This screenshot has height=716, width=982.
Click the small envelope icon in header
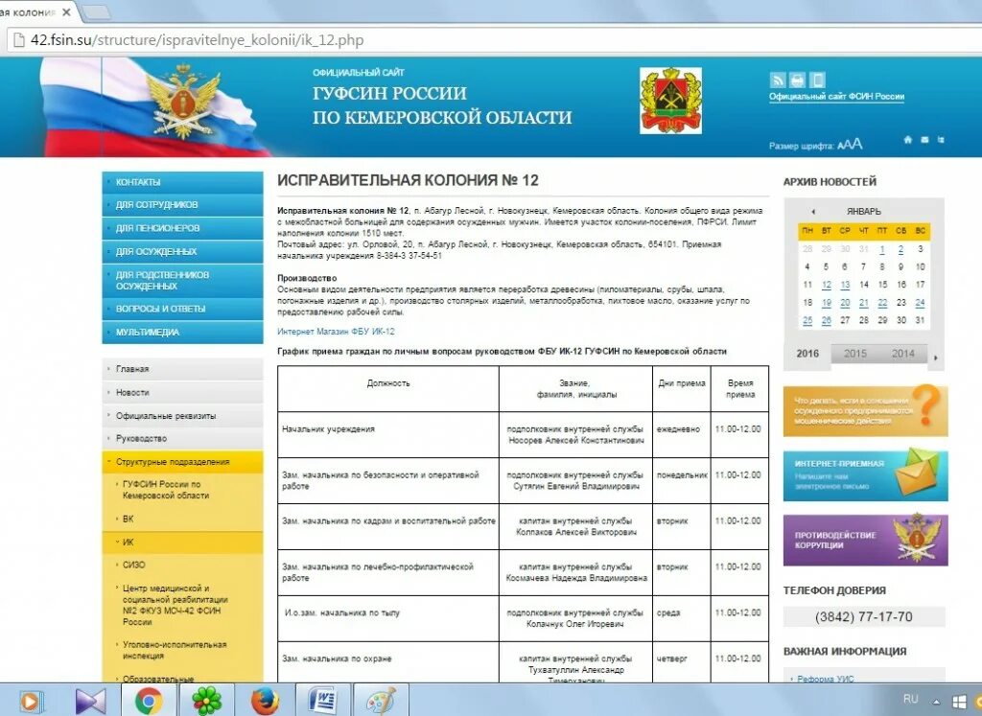pos(924,140)
